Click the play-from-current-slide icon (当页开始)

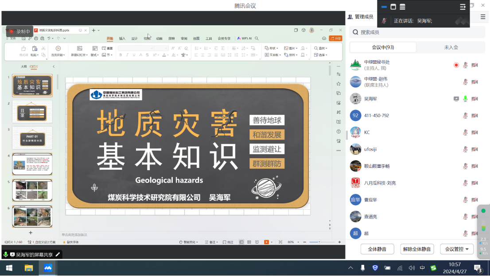[58, 48]
